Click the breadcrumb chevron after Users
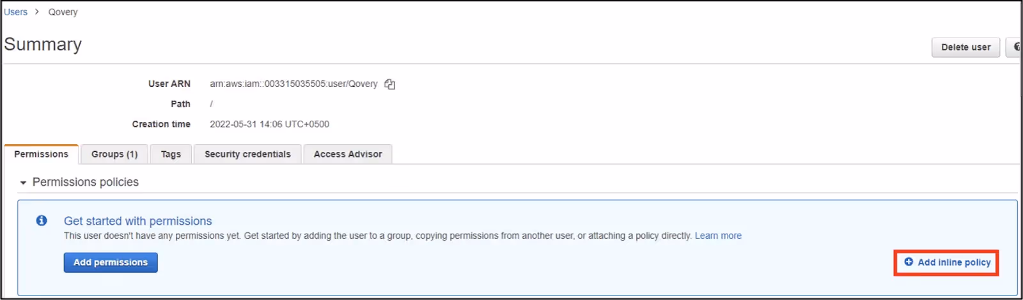 click(37, 11)
